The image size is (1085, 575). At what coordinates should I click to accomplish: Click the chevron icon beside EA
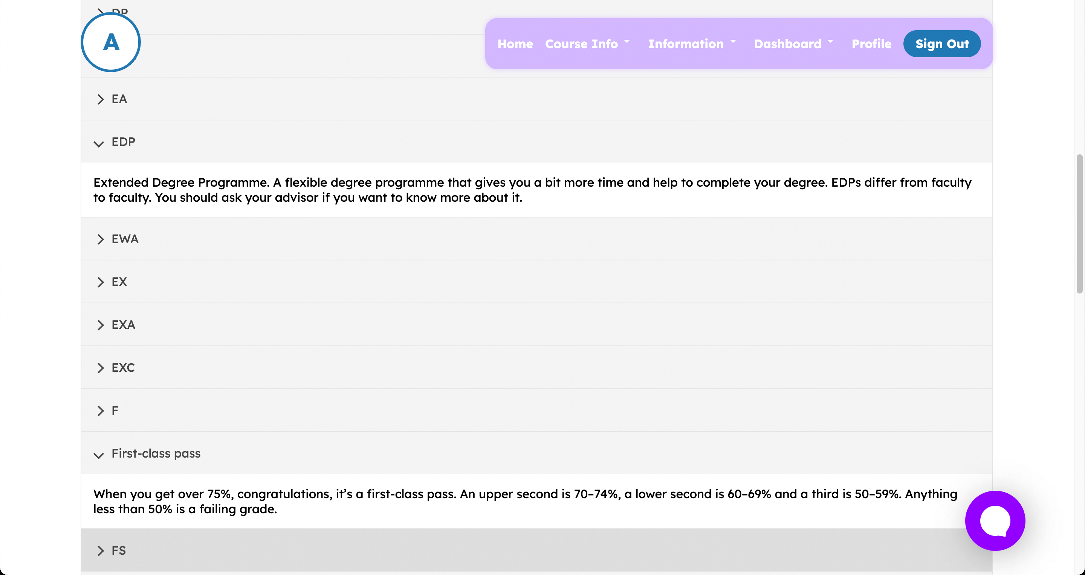(100, 99)
